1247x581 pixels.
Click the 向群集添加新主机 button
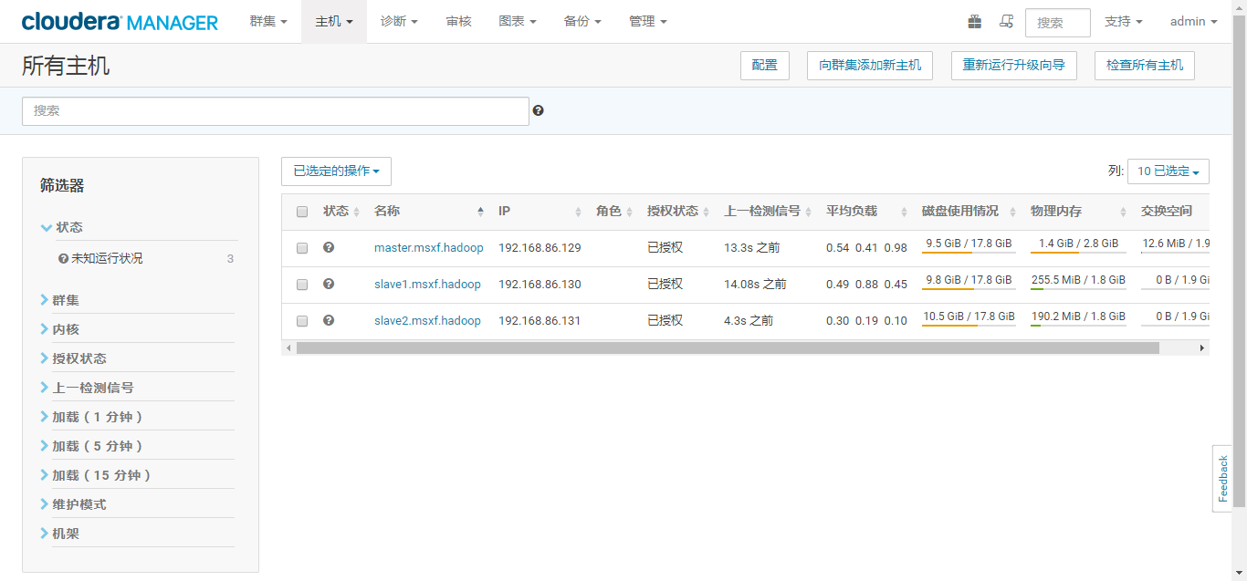coord(869,65)
